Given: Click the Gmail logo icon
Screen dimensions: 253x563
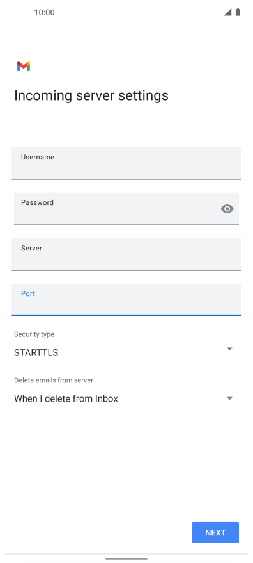Looking at the screenshot, I should [24, 67].
